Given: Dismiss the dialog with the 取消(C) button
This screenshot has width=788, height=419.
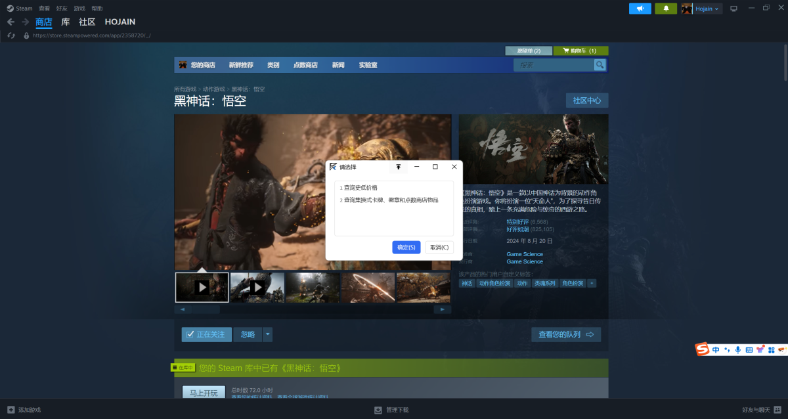Looking at the screenshot, I should pos(439,247).
